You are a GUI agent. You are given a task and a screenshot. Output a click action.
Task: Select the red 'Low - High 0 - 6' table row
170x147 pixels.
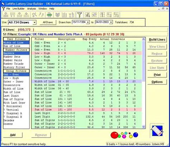coord(87,53)
